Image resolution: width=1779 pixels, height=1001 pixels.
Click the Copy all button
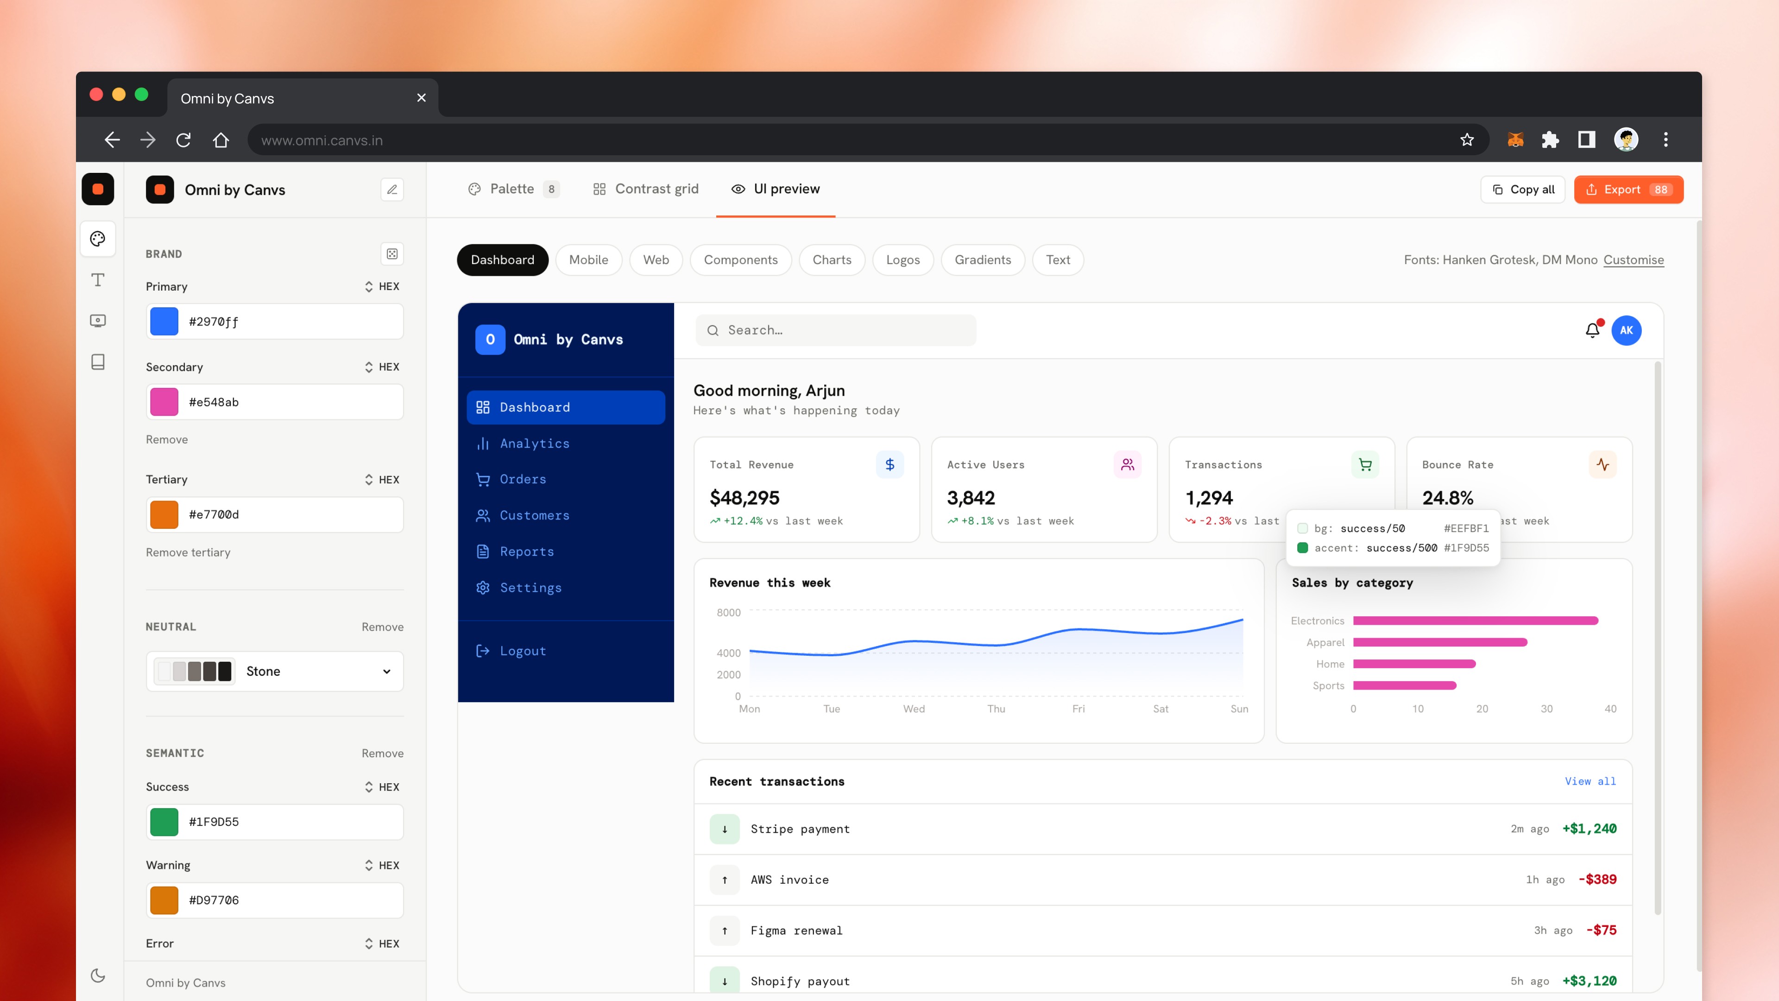(1523, 189)
